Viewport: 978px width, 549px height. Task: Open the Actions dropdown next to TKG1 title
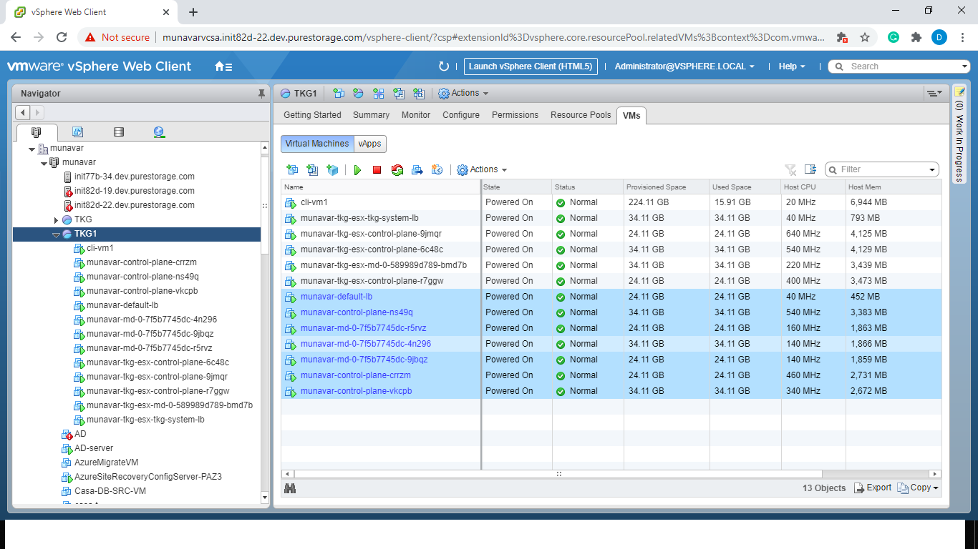463,94
